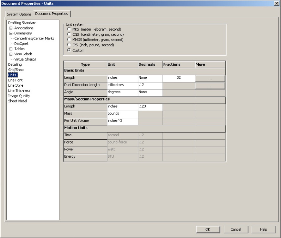Image resolution: width=281 pixels, height=238 pixels.
Task: Click the Type column header
Action: coord(85,64)
